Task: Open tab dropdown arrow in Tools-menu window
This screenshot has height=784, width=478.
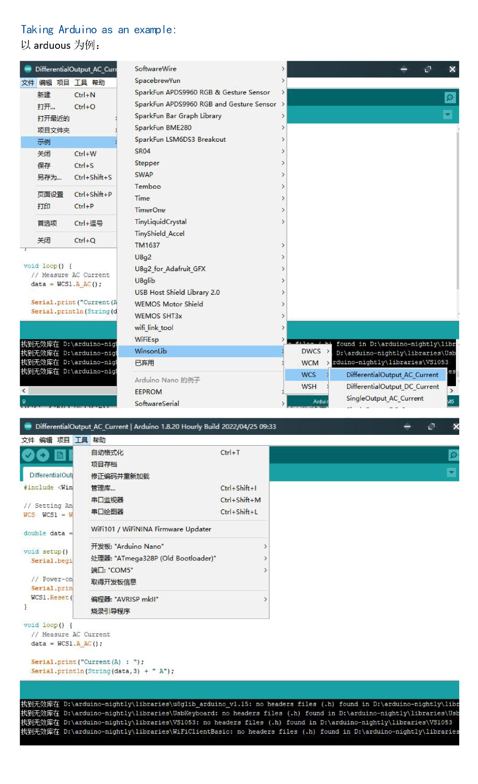Action: [x=451, y=472]
